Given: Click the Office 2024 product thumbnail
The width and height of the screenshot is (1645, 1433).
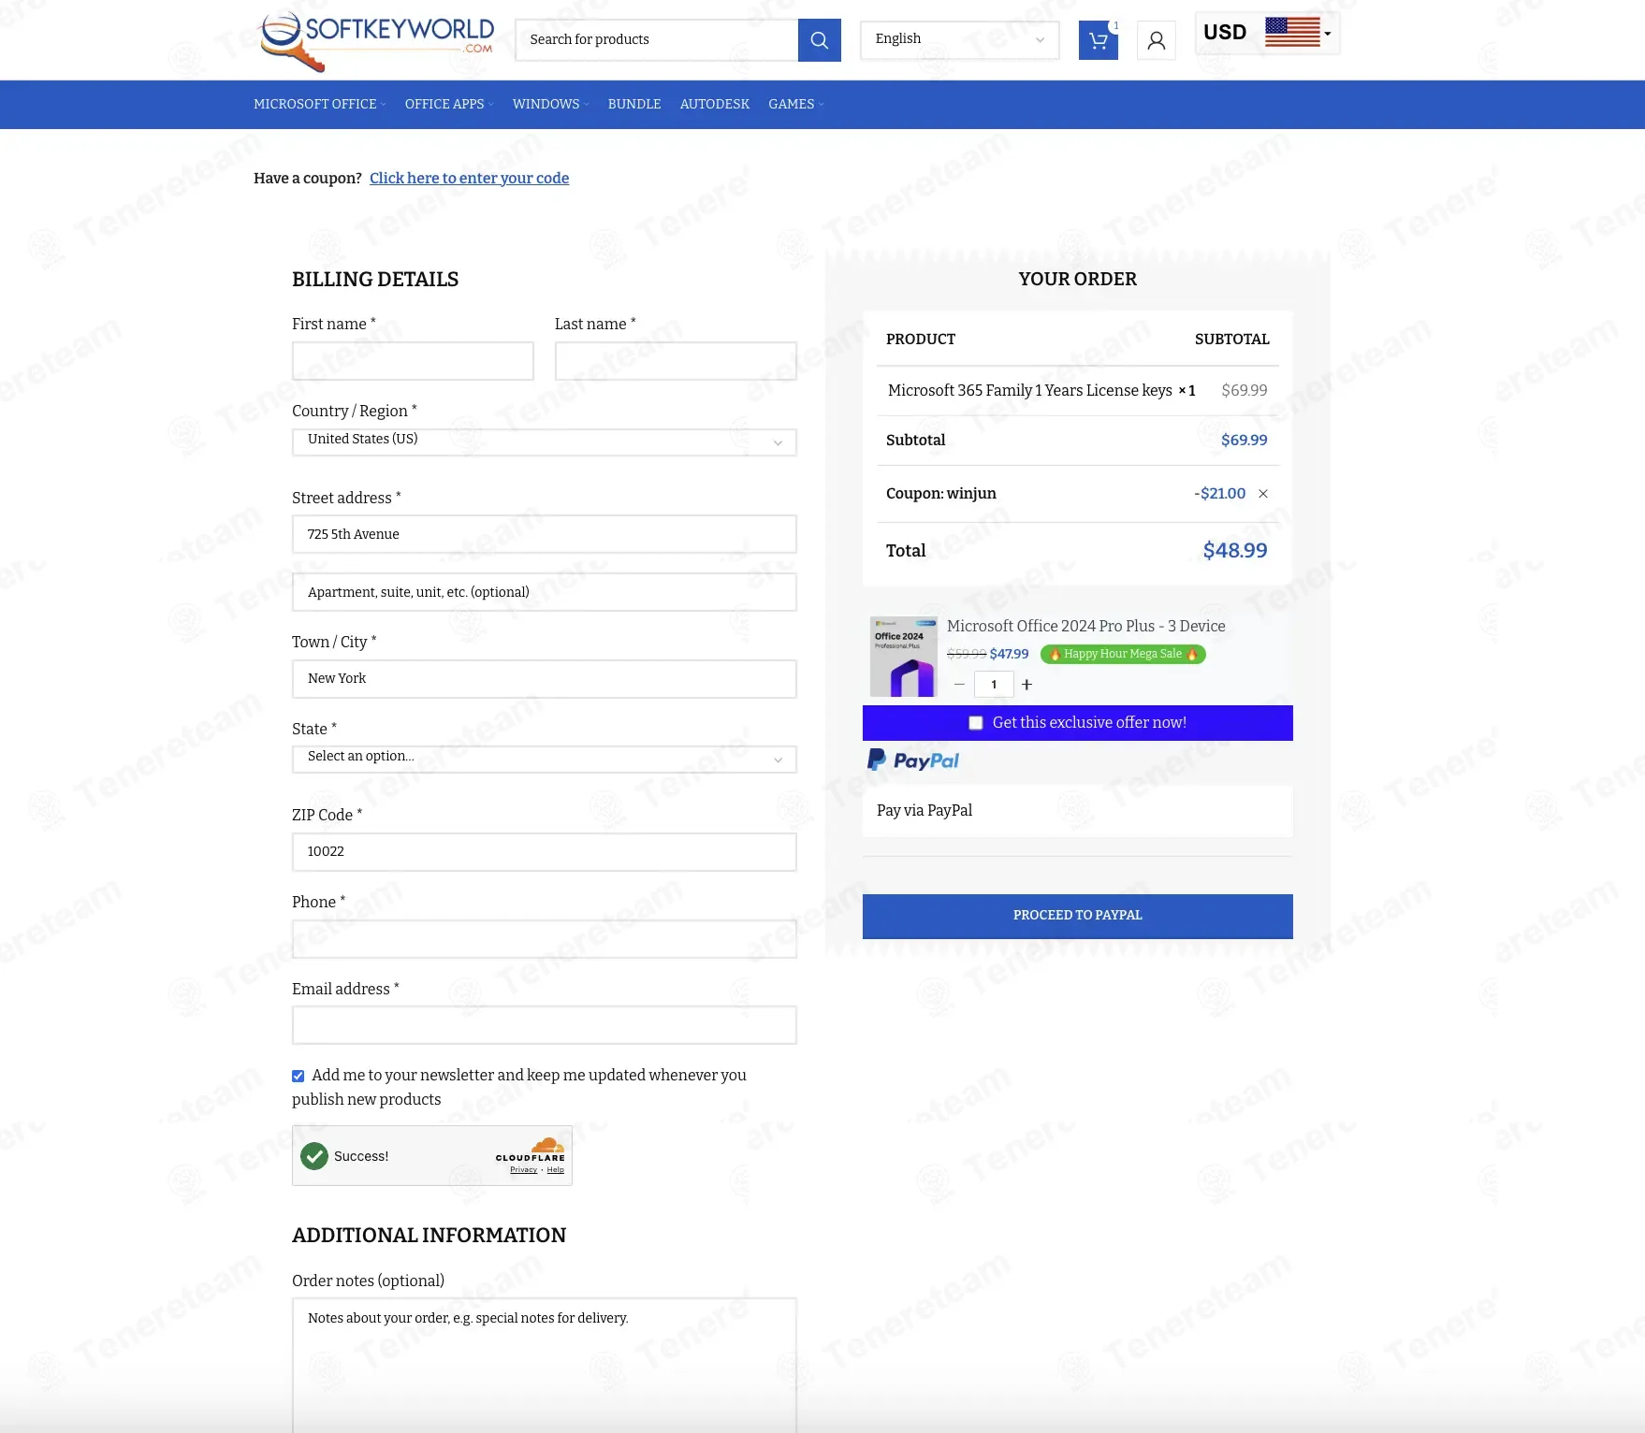Looking at the screenshot, I should click(x=903, y=657).
